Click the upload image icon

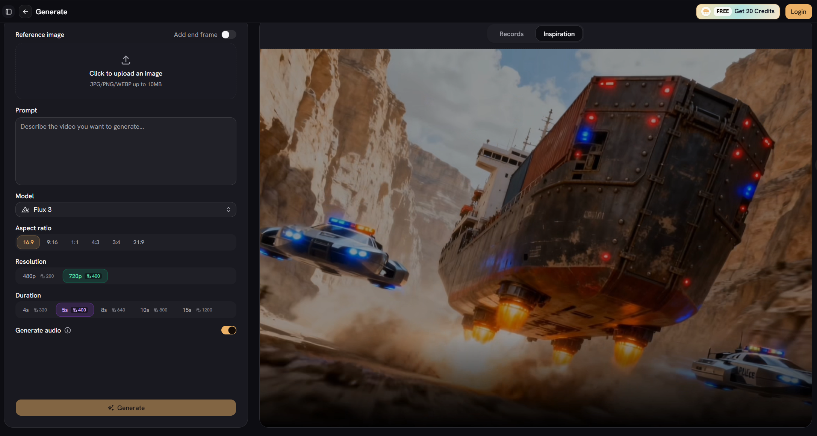126,60
